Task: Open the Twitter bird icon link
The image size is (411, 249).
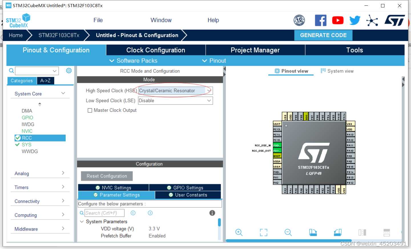Action: [355, 20]
